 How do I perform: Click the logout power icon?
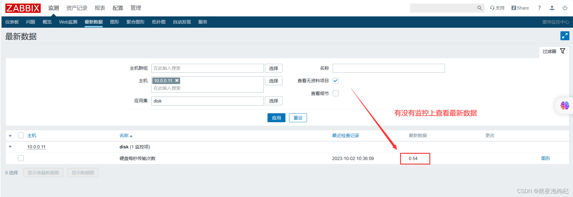click(x=565, y=8)
